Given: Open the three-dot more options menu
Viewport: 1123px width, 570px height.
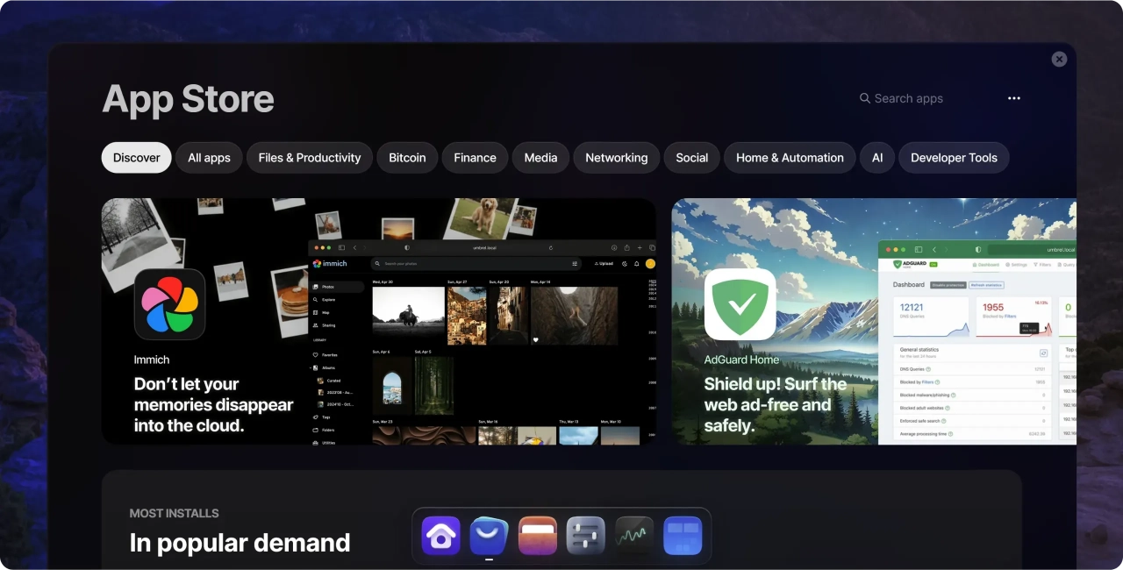Looking at the screenshot, I should click(1014, 98).
